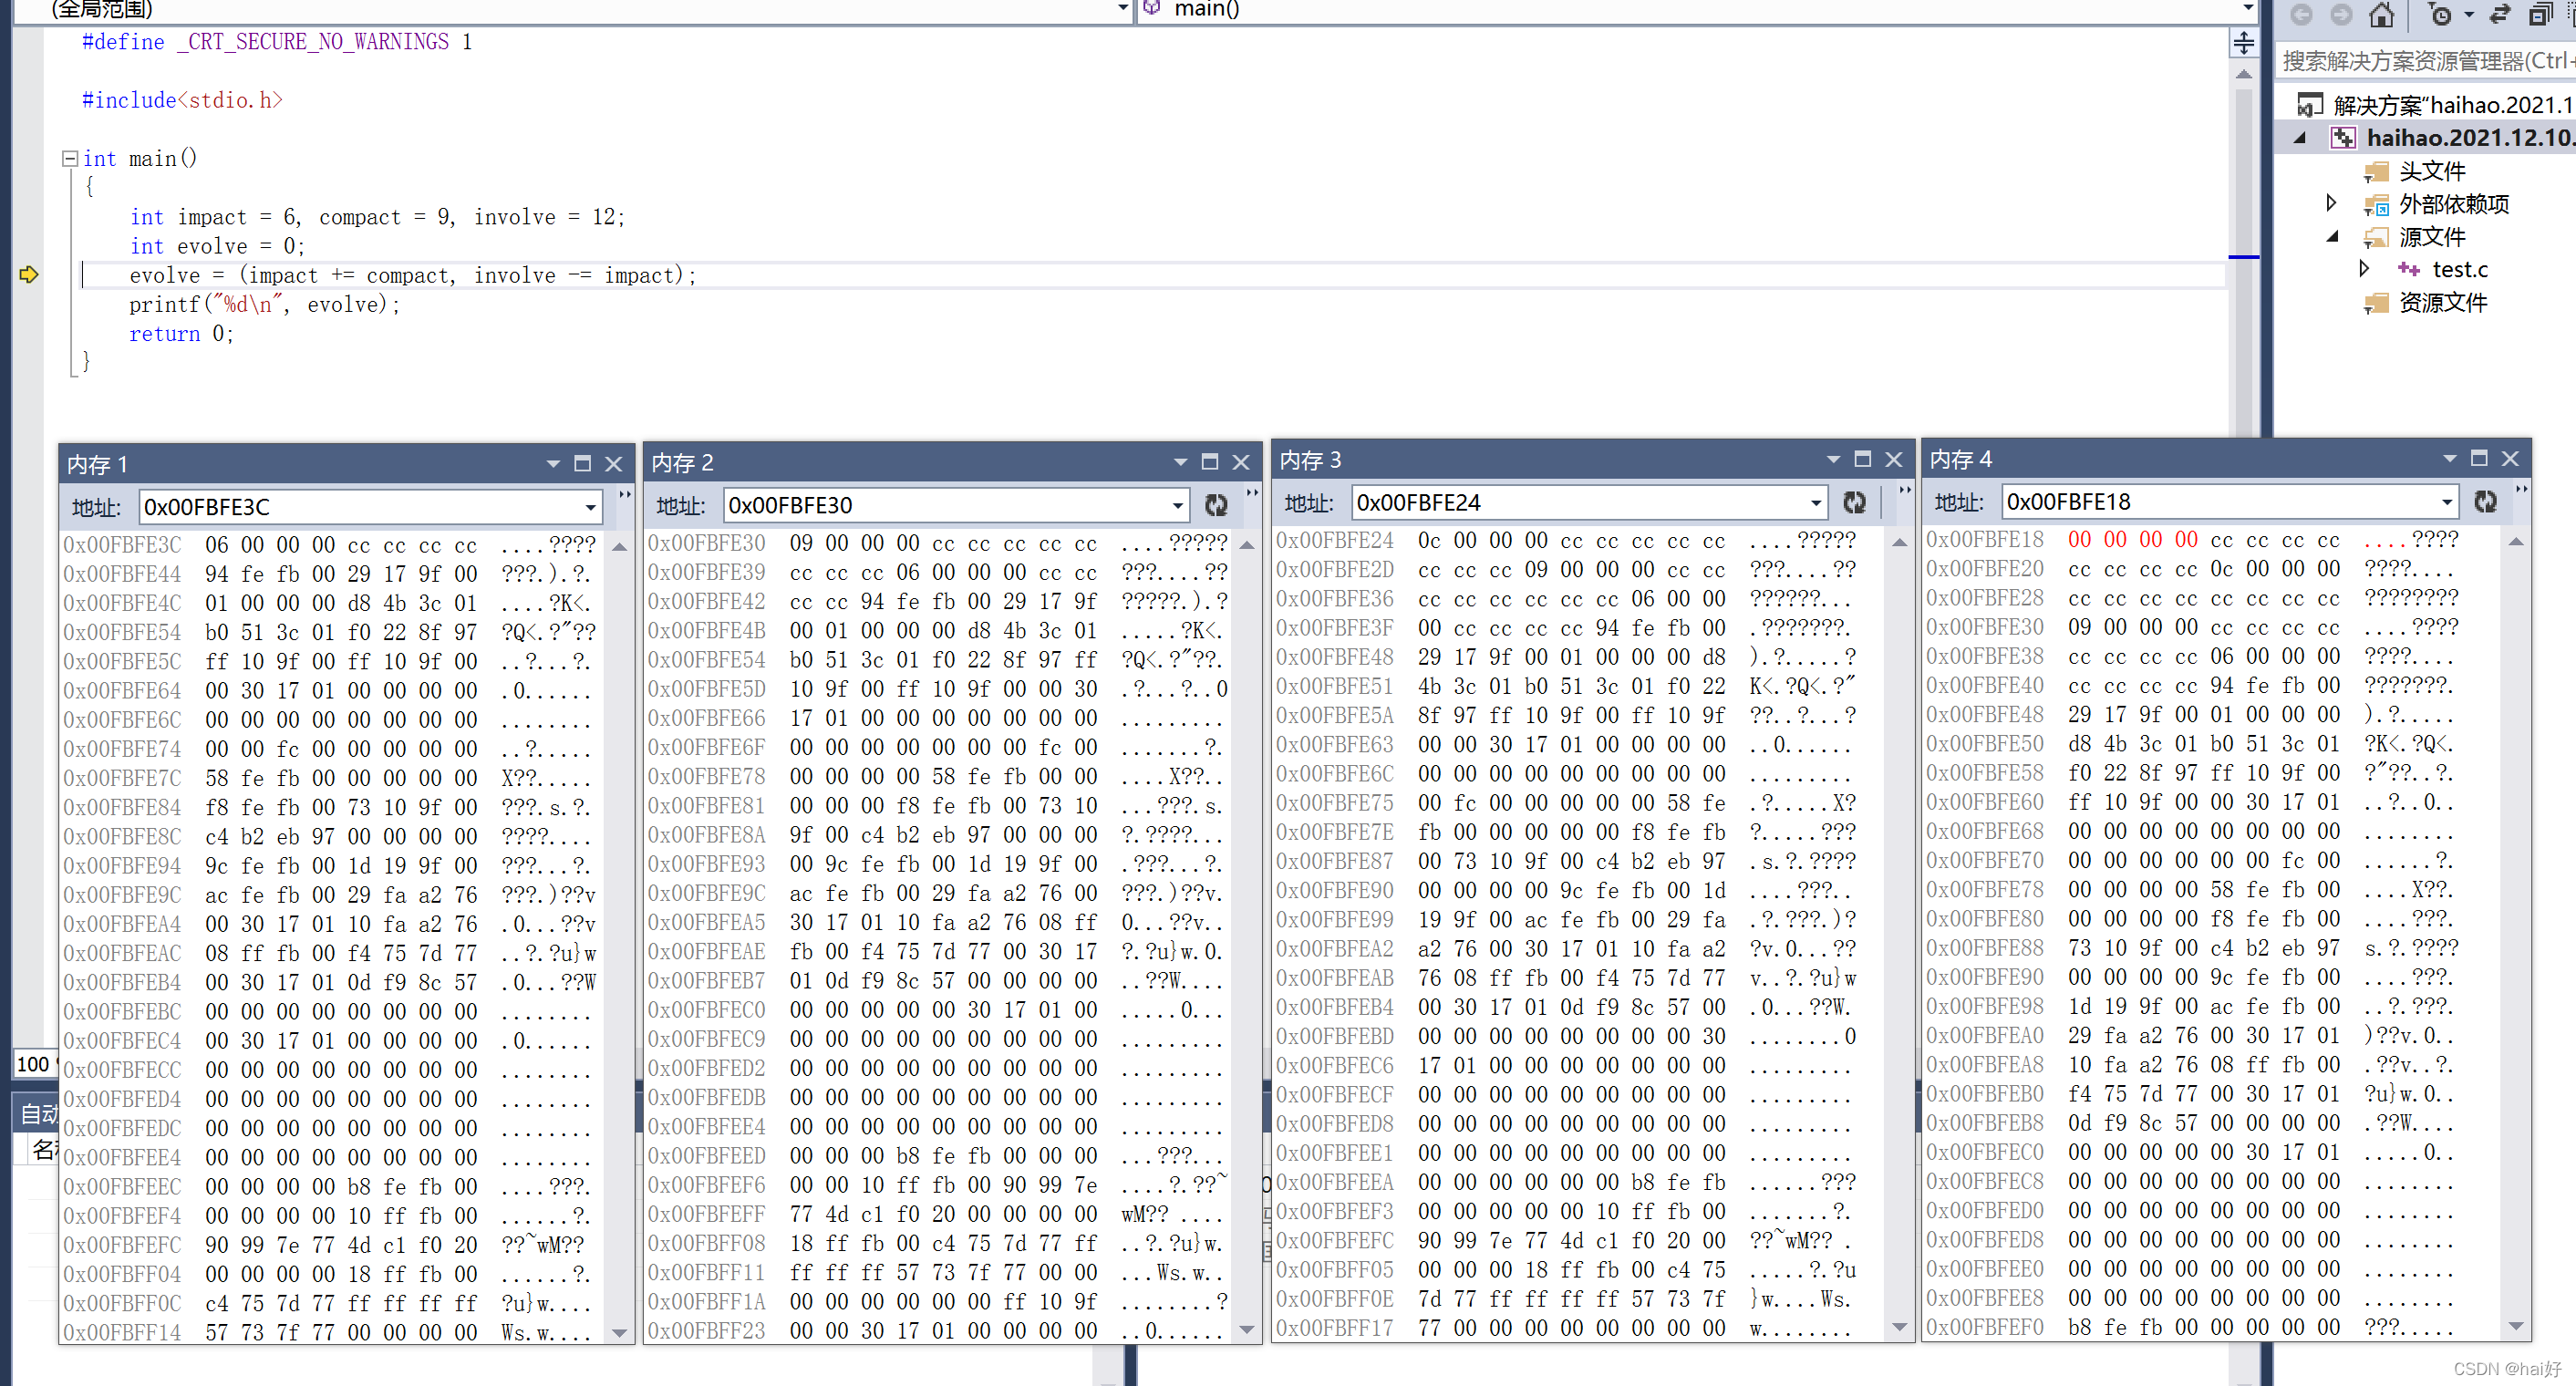Click the 源文件 folder icon
The height and width of the screenshot is (1386, 2576).
2376,237
